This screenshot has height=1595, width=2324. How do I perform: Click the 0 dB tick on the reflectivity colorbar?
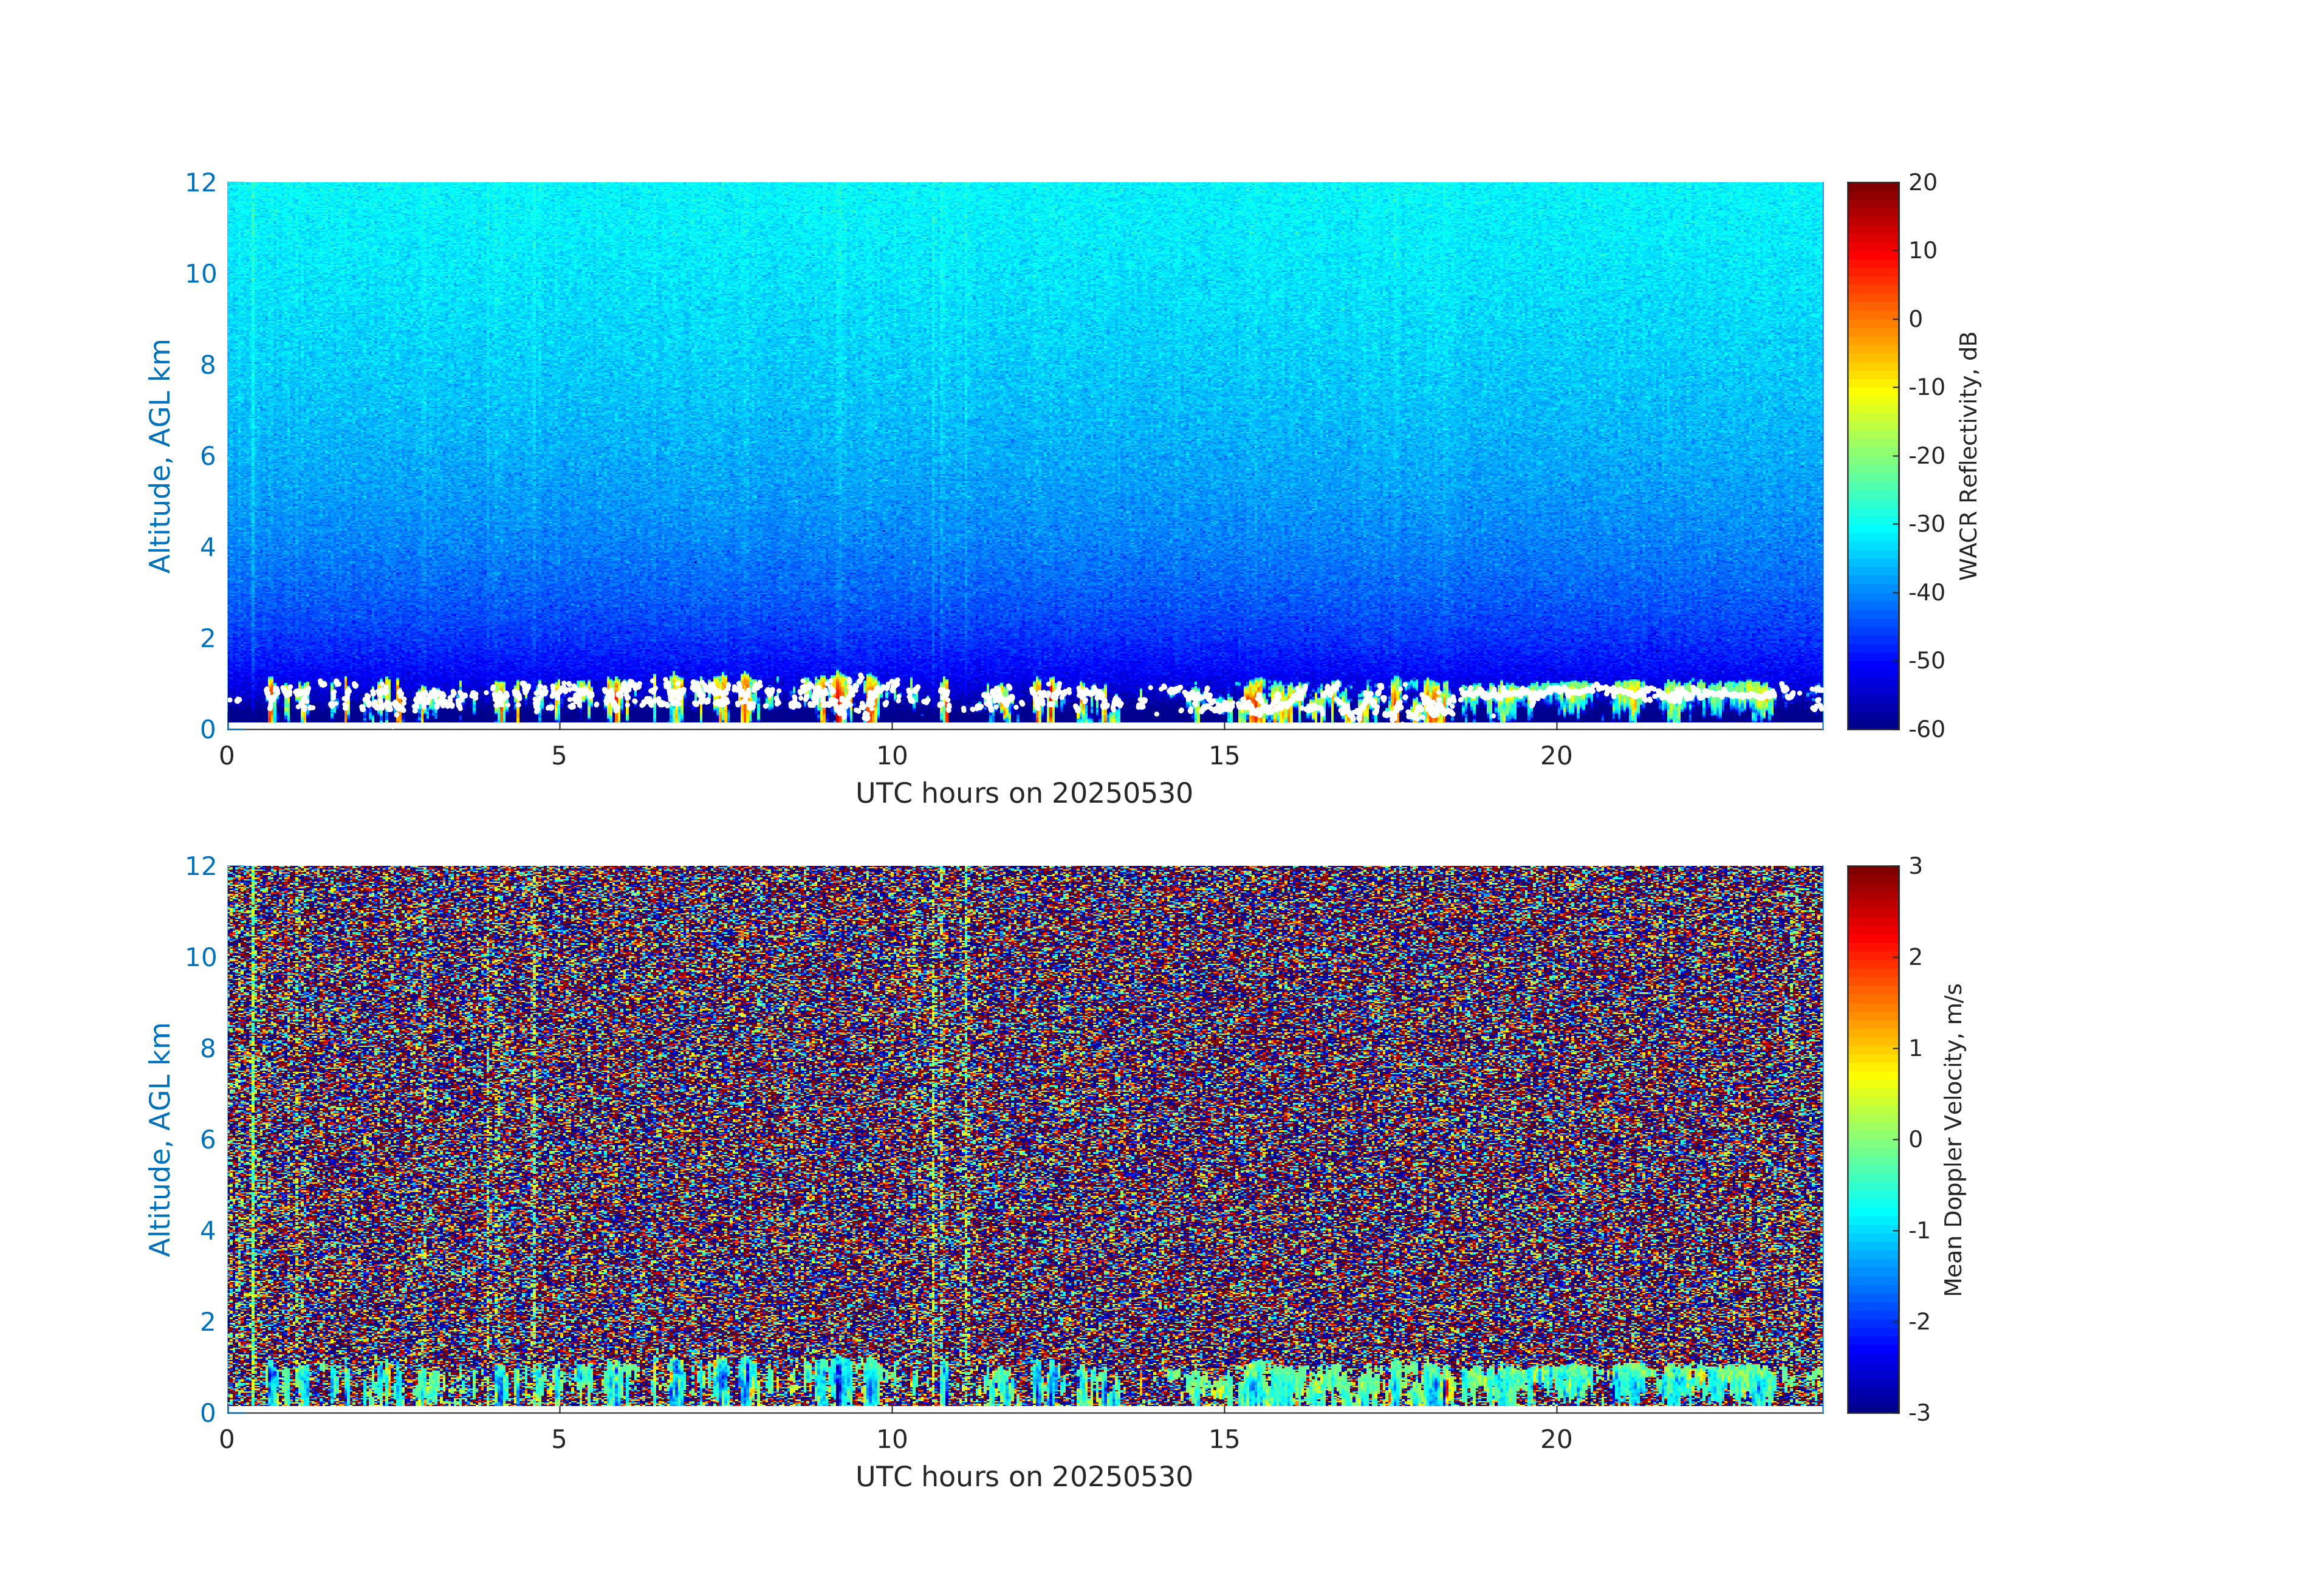(x=1915, y=319)
